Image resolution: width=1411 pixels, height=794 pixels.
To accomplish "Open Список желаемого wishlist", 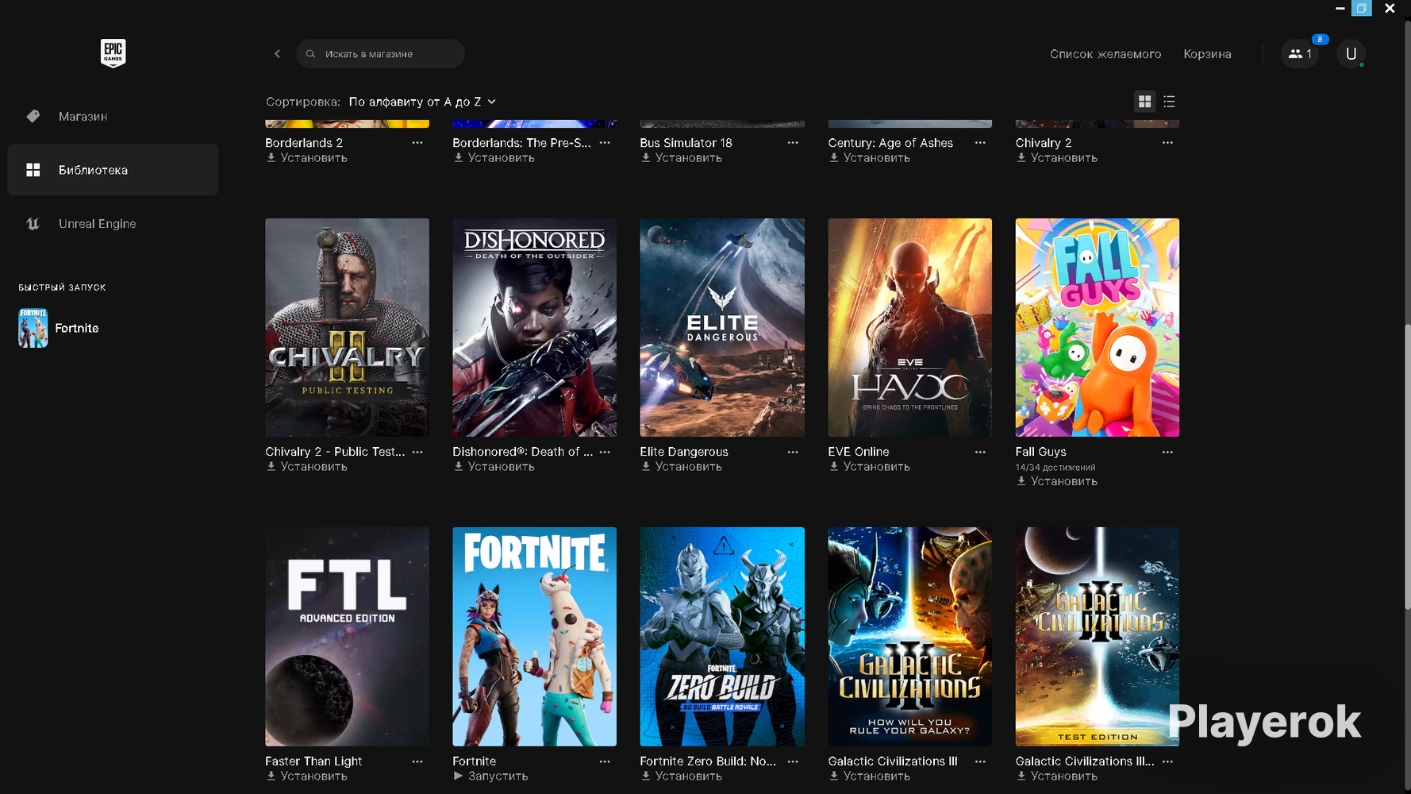I will pyautogui.click(x=1105, y=54).
